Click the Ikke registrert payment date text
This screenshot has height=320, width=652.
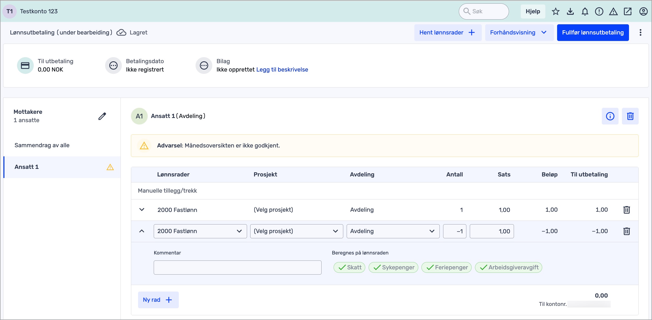(x=145, y=70)
